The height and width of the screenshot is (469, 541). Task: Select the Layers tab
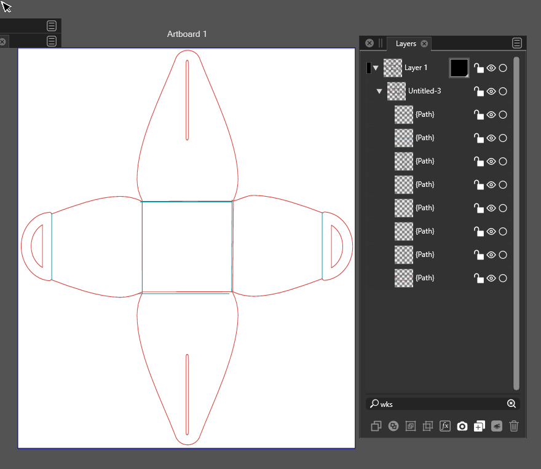pos(406,44)
